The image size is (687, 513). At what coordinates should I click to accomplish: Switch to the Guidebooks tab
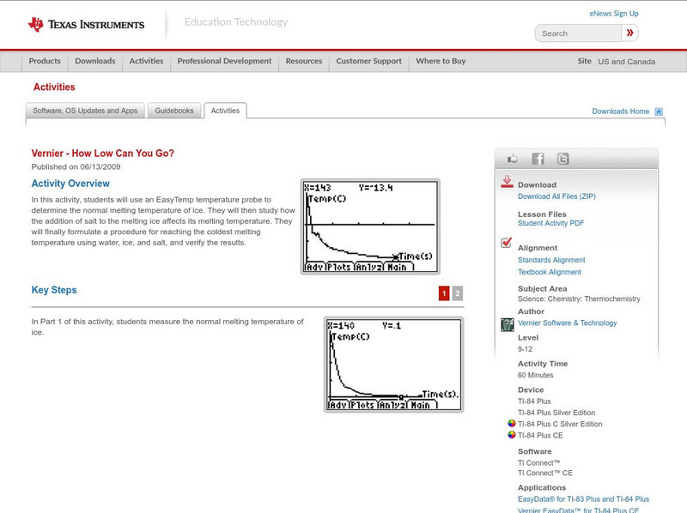point(174,111)
